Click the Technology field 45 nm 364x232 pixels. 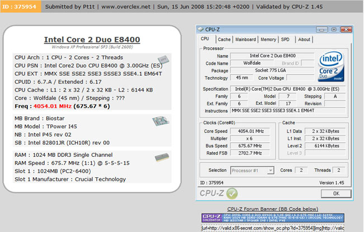242,78
